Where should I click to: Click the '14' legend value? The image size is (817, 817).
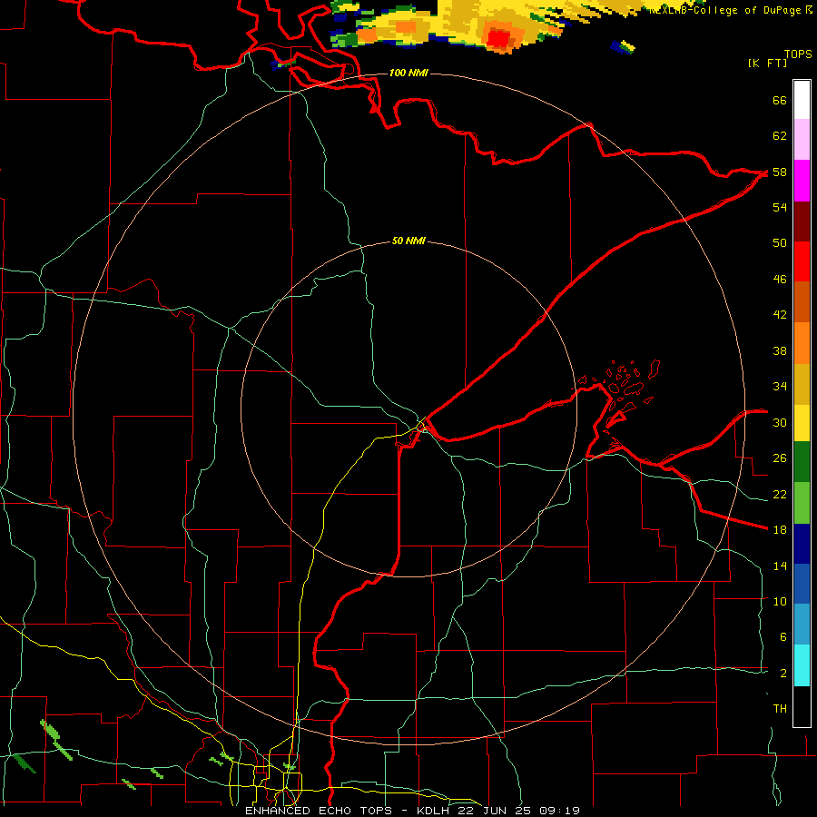point(780,566)
